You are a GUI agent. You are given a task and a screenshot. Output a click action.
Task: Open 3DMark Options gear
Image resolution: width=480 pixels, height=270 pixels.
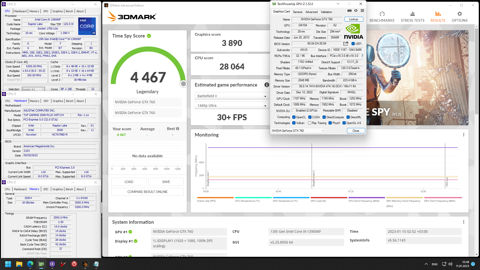[459, 17]
